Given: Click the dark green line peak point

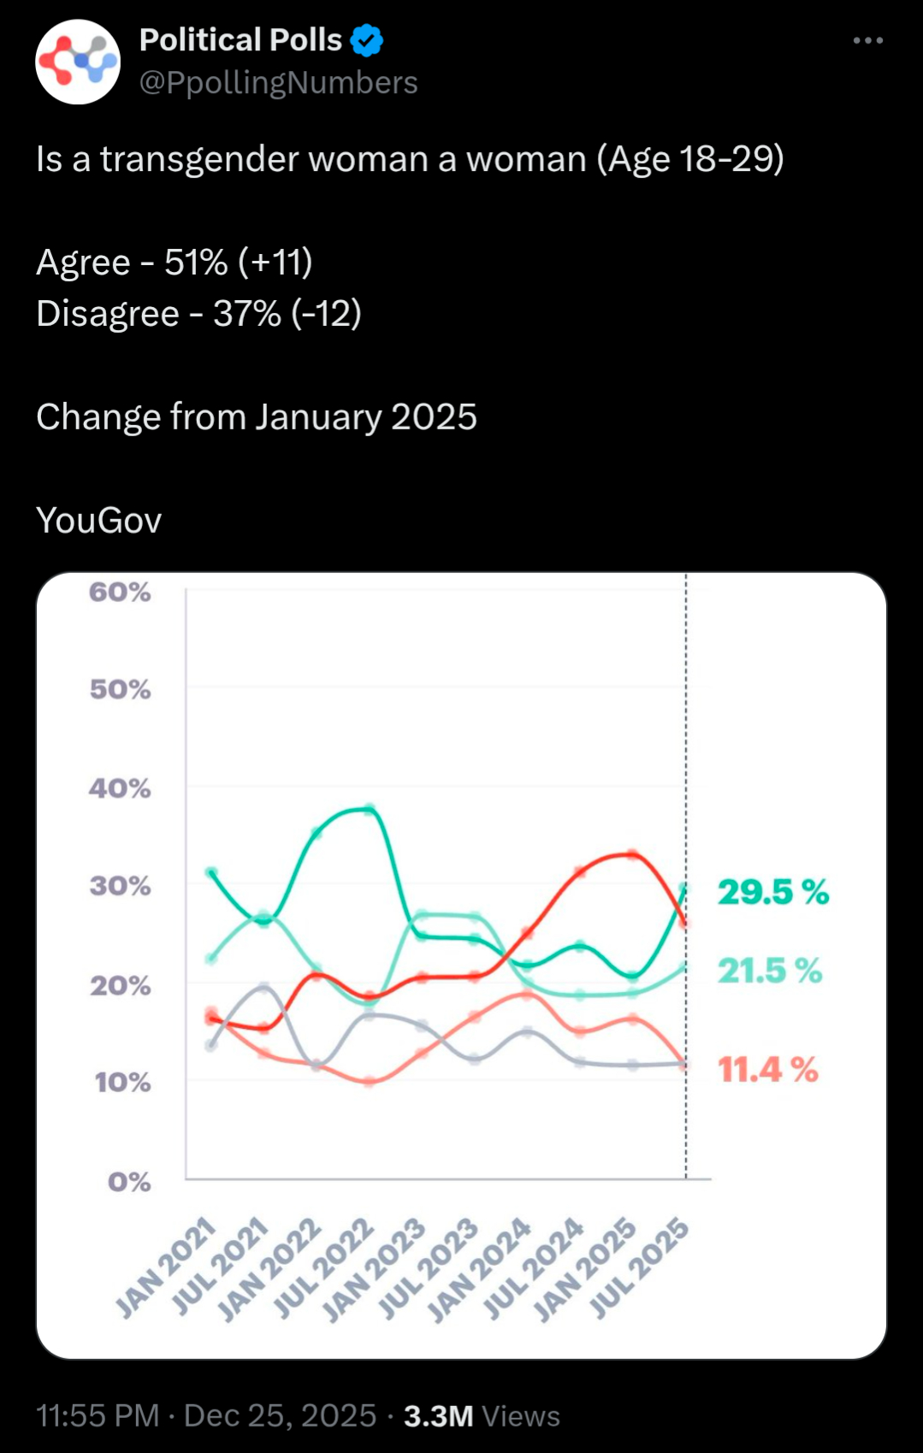Looking at the screenshot, I should pos(370,808).
